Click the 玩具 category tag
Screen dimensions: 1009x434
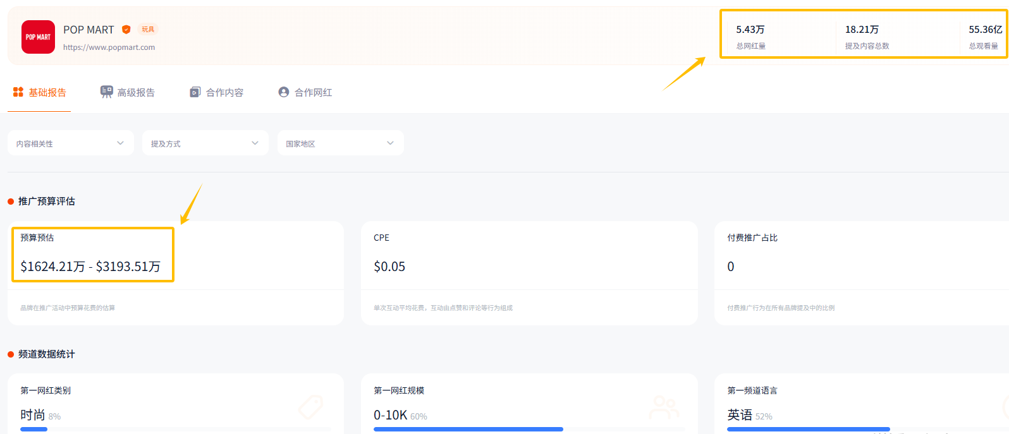148,30
